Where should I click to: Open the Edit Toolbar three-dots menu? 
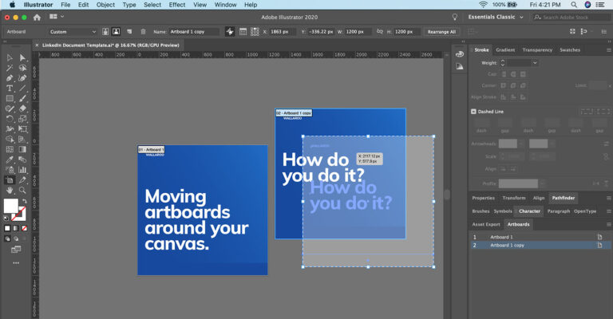point(16,262)
